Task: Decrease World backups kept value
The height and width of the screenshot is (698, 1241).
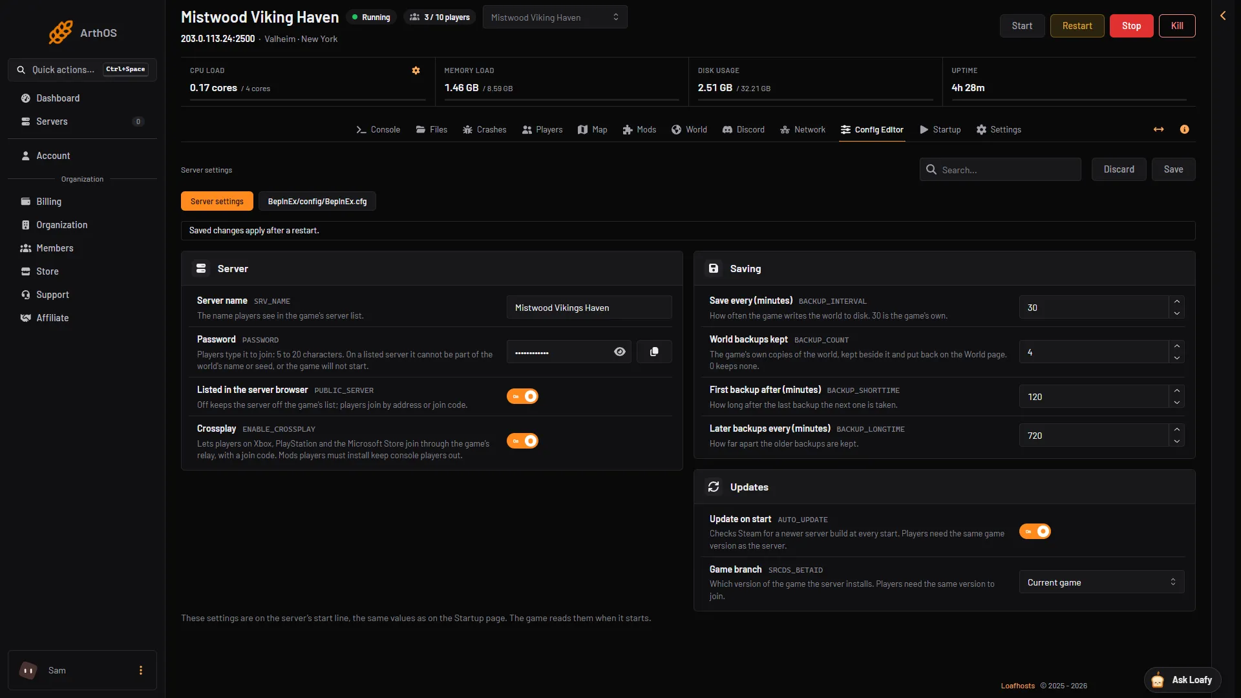Action: [x=1177, y=358]
